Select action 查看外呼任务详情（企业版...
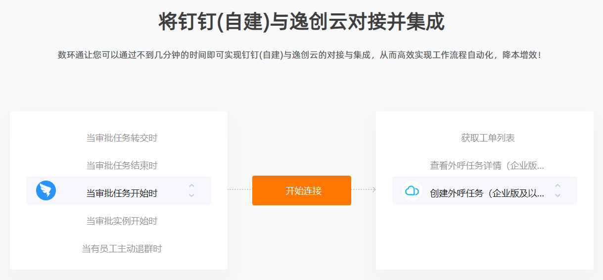603x280 pixels. (487, 166)
